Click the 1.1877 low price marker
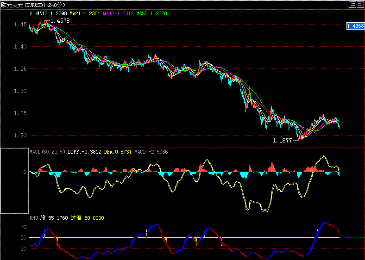This screenshot has width=365, height=260. pos(282,141)
